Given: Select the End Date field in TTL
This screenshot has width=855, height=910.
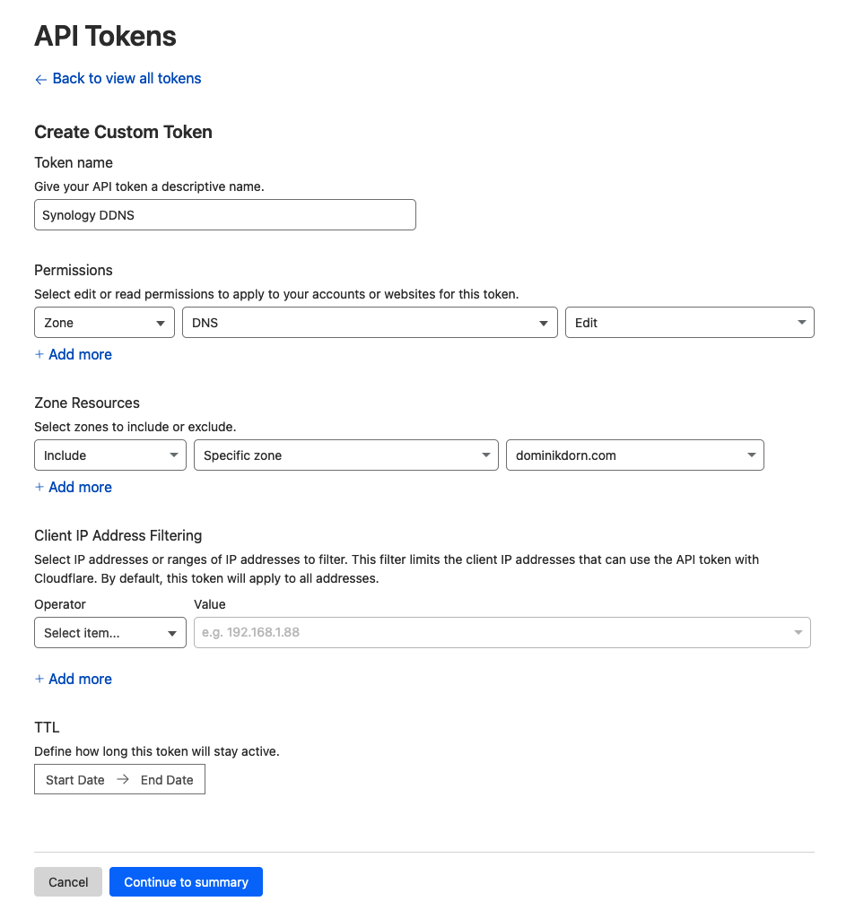Looking at the screenshot, I should 167,780.
